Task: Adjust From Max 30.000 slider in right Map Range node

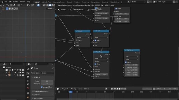Action: coord(132,70)
